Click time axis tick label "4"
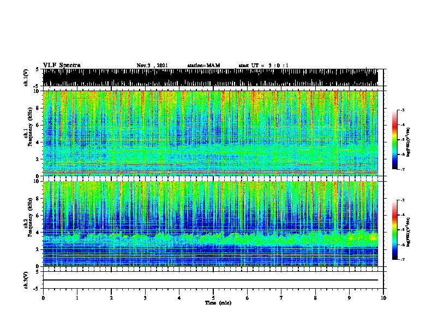This screenshot has width=432, height=334. (x=179, y=298)
